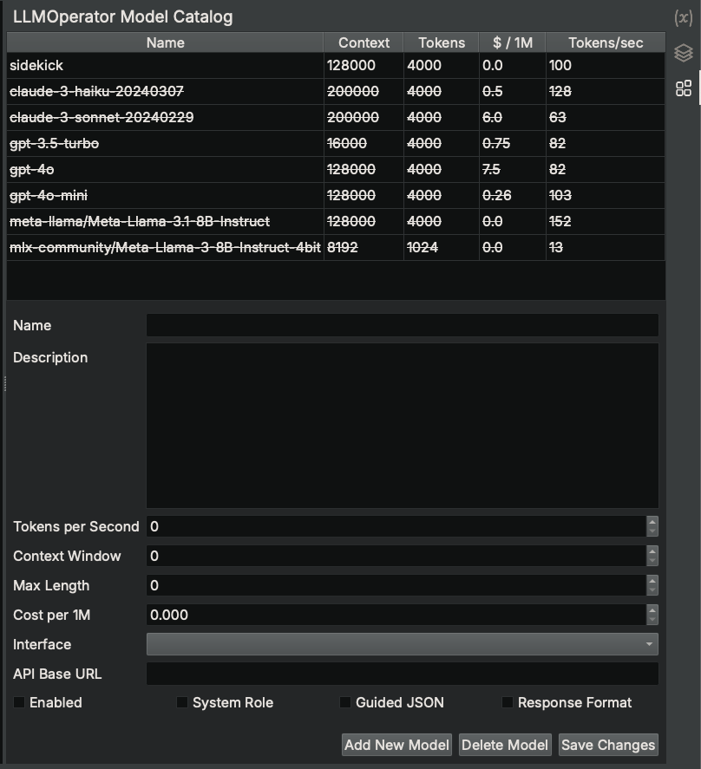The image size is (701, 769).
Task: Increase Tokens per Second with up arrow
Action: (652, 522)
